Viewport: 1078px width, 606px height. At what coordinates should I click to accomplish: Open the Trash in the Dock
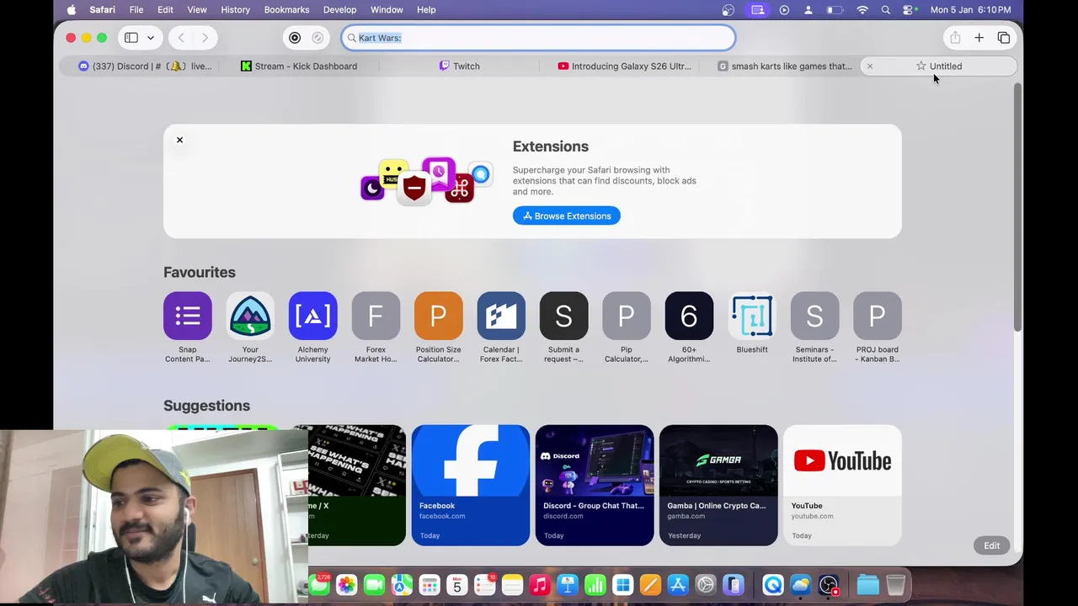point(896,584)
